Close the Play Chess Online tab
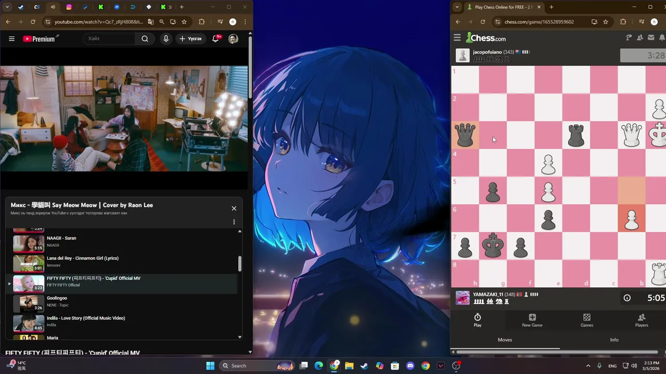The width and height of the screenshot is (666, 374). point(539,7)
